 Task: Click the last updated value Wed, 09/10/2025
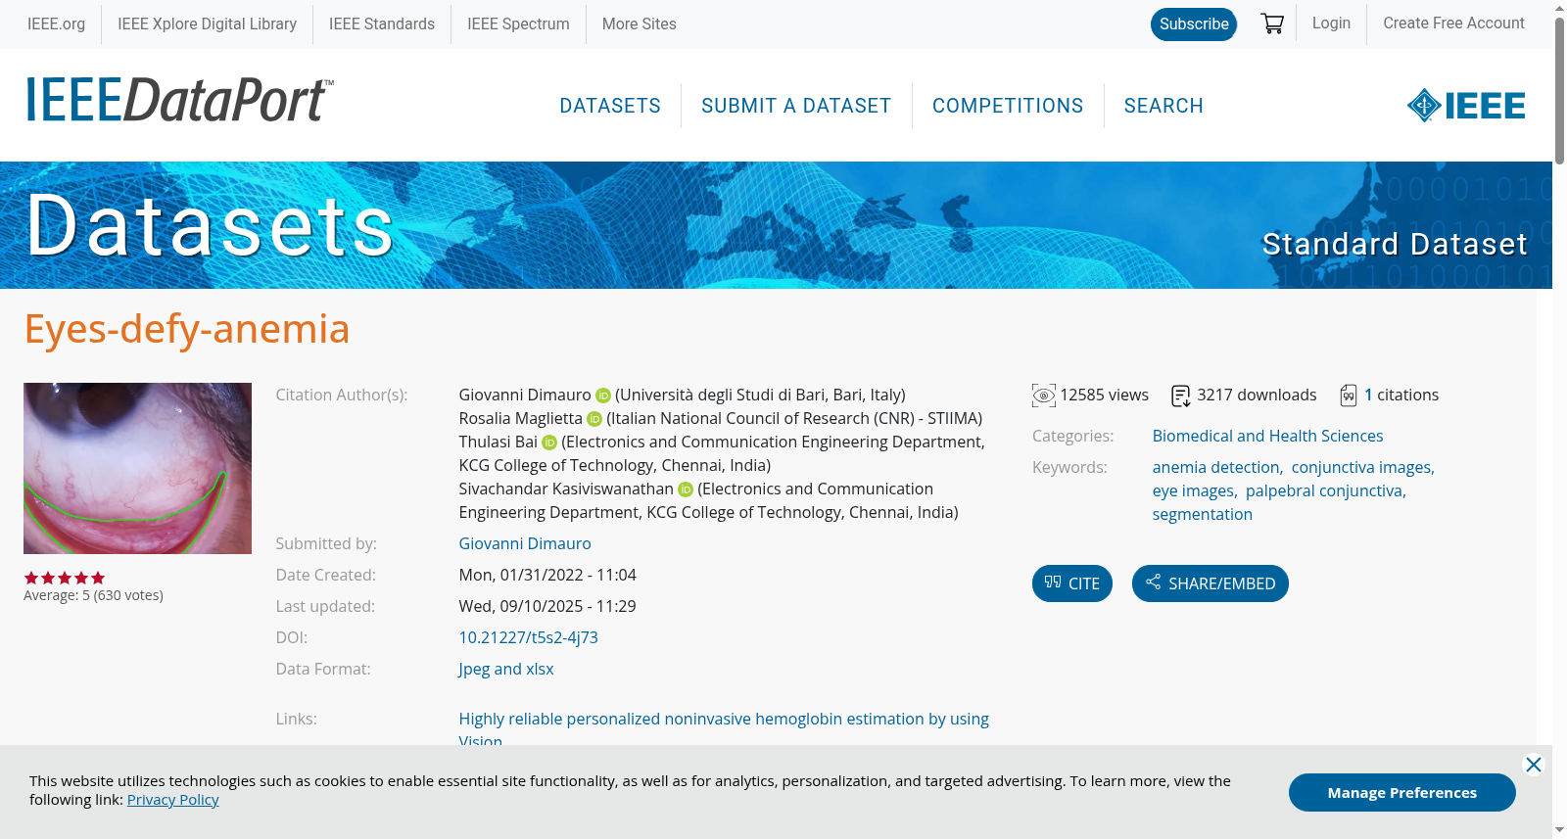(547, 606)
